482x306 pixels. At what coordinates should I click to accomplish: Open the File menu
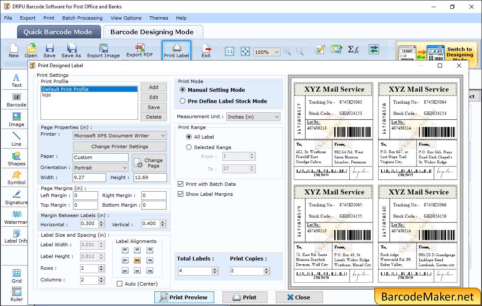[x=8, y=18]
